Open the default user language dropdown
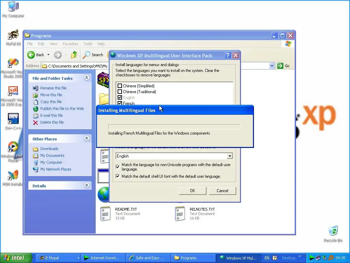This screenshot has width=350, height=263. point(230,156)
